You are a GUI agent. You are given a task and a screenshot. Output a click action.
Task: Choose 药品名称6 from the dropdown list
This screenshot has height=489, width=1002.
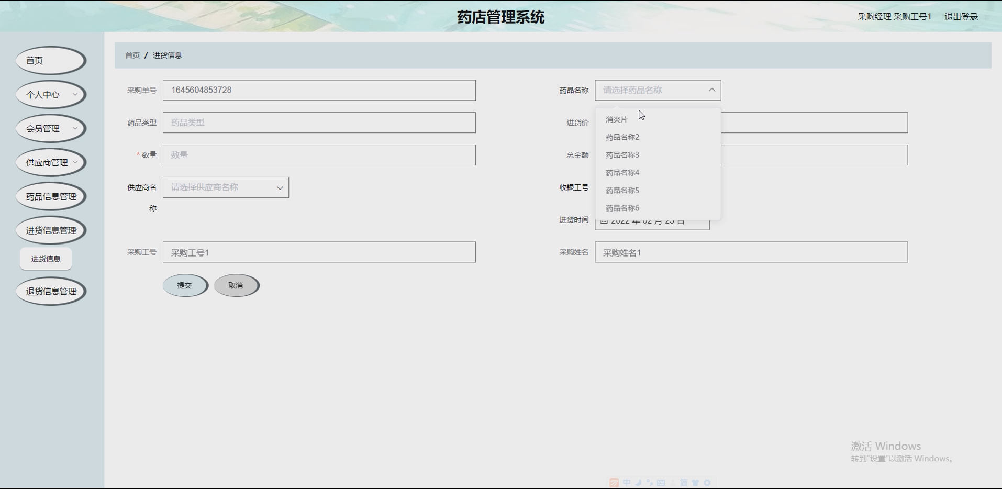(658, 208)
